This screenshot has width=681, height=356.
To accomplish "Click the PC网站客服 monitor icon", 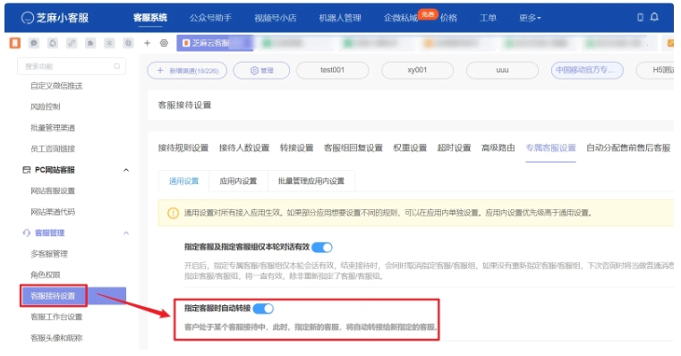I will (x=27, y=170).
